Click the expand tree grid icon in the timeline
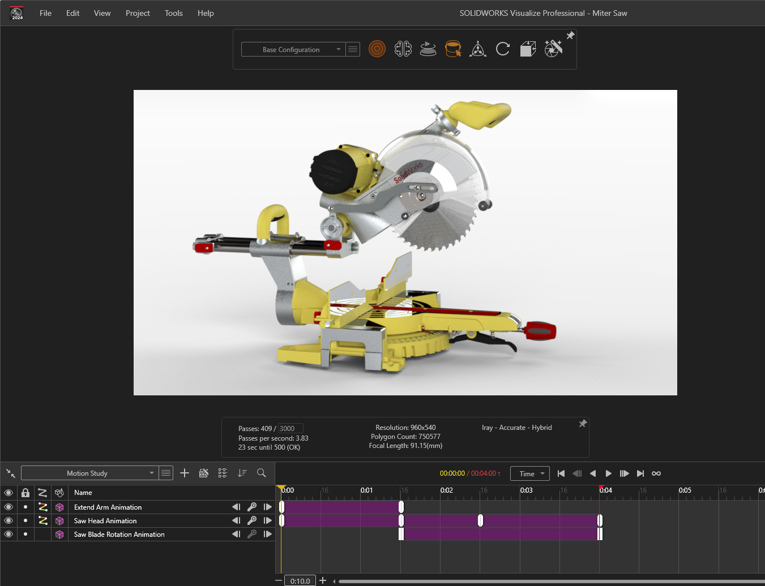This screenshot has height=586, width=765. 223,473
